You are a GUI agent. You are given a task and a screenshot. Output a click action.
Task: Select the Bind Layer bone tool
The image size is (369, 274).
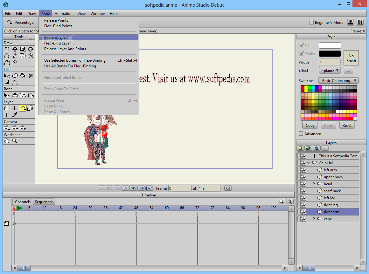click(x=23, y=95)
